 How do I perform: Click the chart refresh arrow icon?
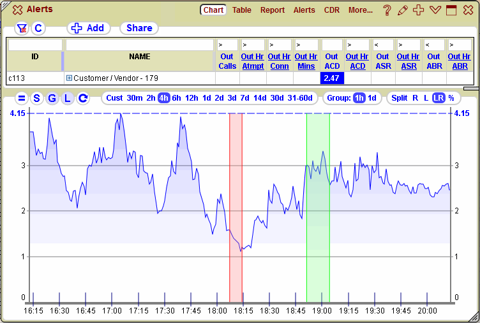83,98
